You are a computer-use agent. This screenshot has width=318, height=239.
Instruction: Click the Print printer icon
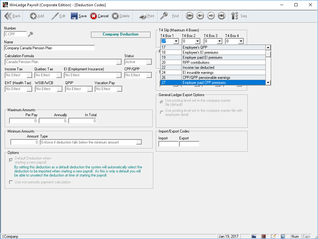(x=143, y=16)
